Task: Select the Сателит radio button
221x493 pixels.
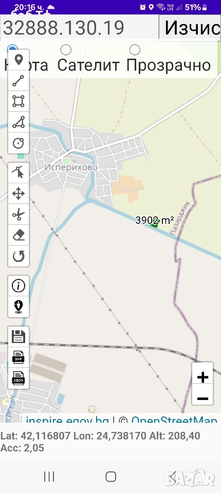Action: click(x=66, y=50)
